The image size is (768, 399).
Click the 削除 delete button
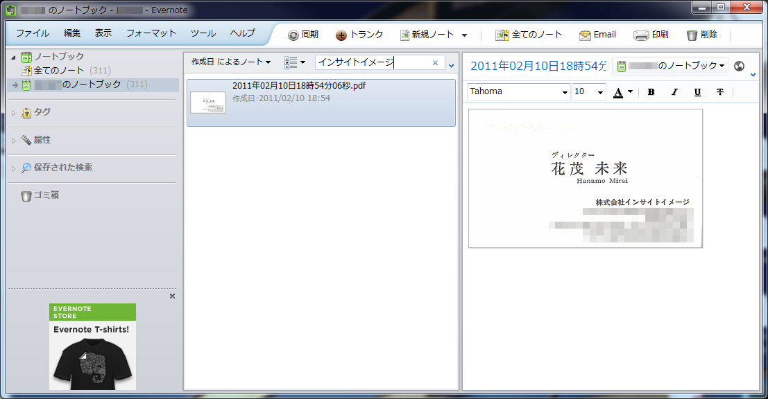pos(702,35)
